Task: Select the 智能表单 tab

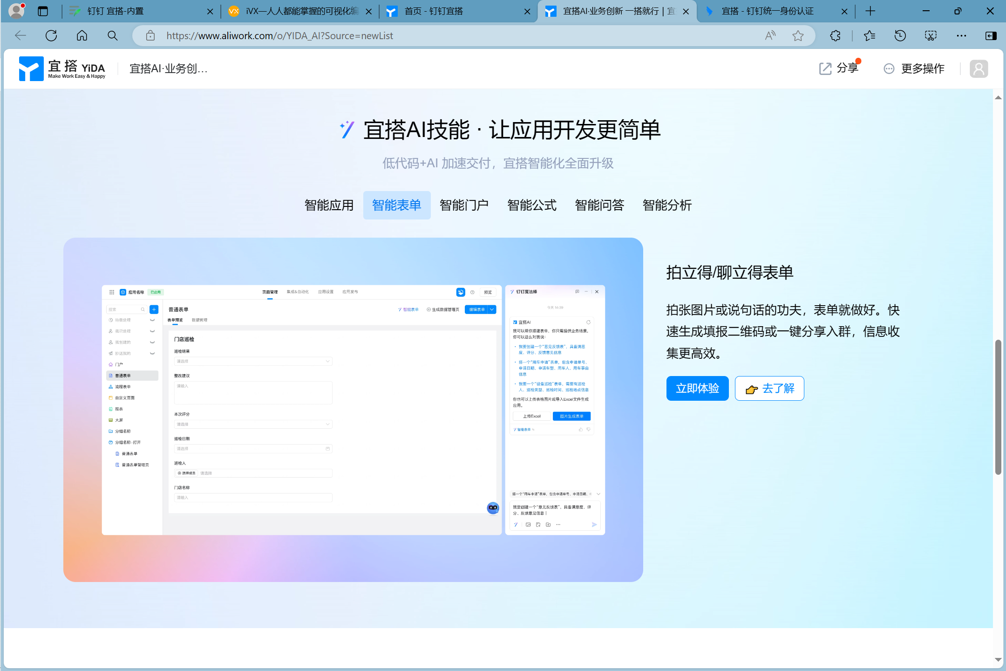Action: pyautogui.click(x=397, y=205)
